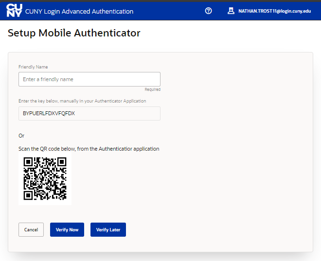This screenshot has height=261, width=321.
Task: Click the Setup Mobile Authenticator heading
Action: (x=74, y=34)
